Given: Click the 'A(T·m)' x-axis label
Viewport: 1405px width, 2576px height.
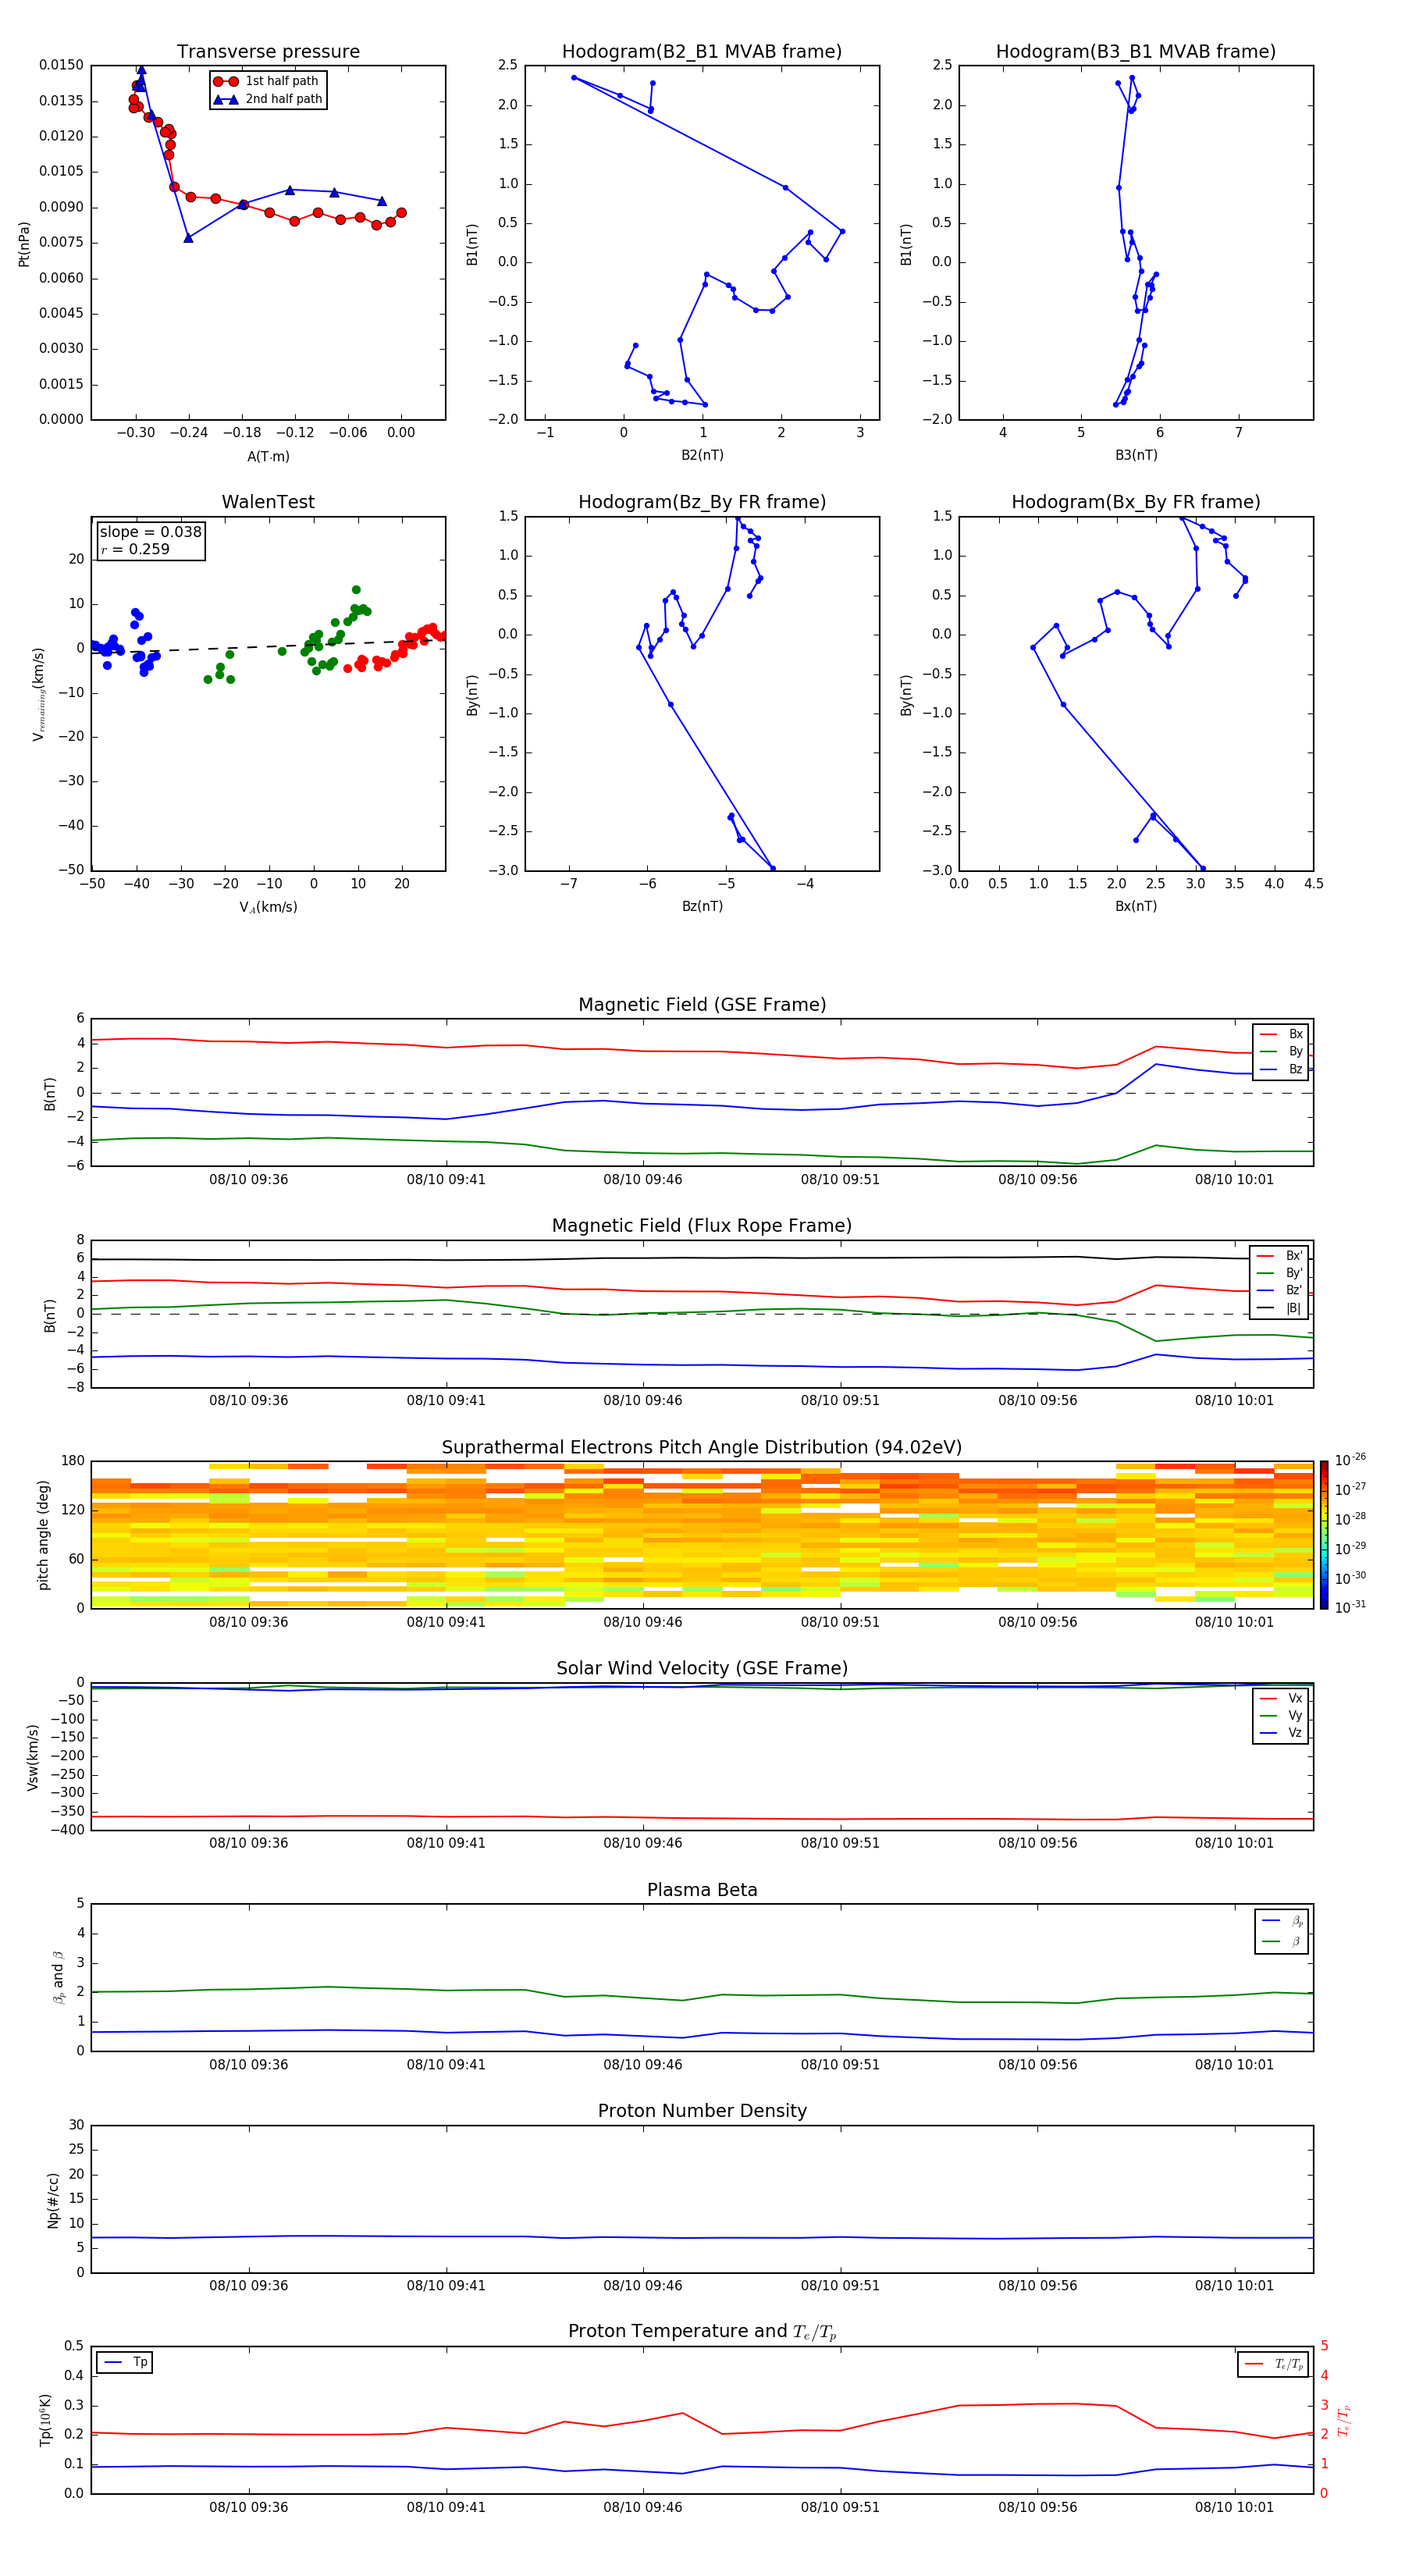Looking at the screenshot, I should [x=268, y=457].
